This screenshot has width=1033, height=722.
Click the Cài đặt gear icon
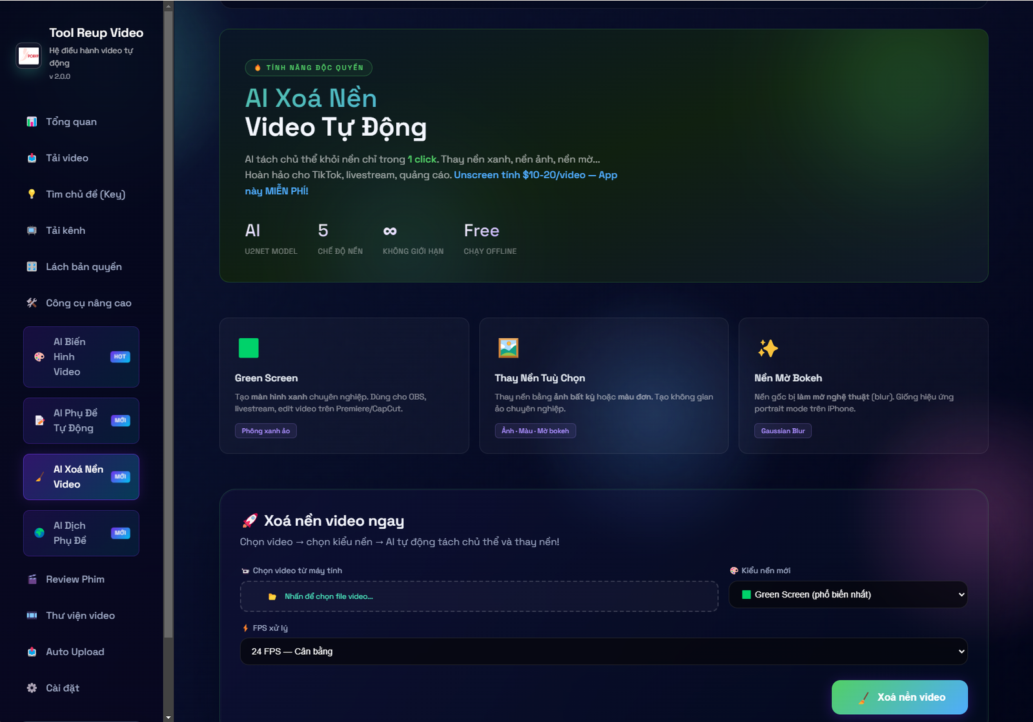coord(32,688)
